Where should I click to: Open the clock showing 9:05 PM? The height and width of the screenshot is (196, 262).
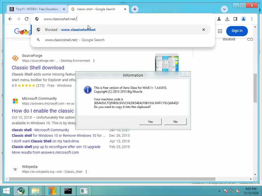251,191
